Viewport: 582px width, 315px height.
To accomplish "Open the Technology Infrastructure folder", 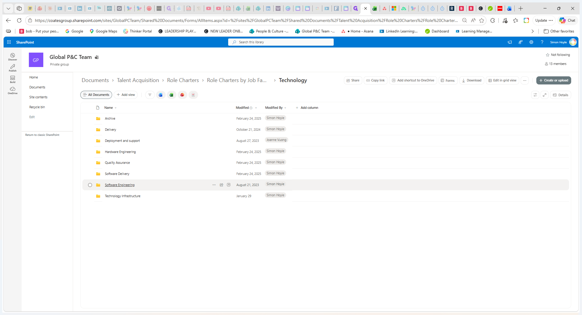I will (x=122, y=196).
